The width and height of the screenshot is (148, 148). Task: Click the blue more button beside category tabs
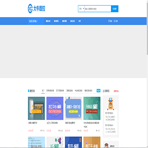point(98,90)
